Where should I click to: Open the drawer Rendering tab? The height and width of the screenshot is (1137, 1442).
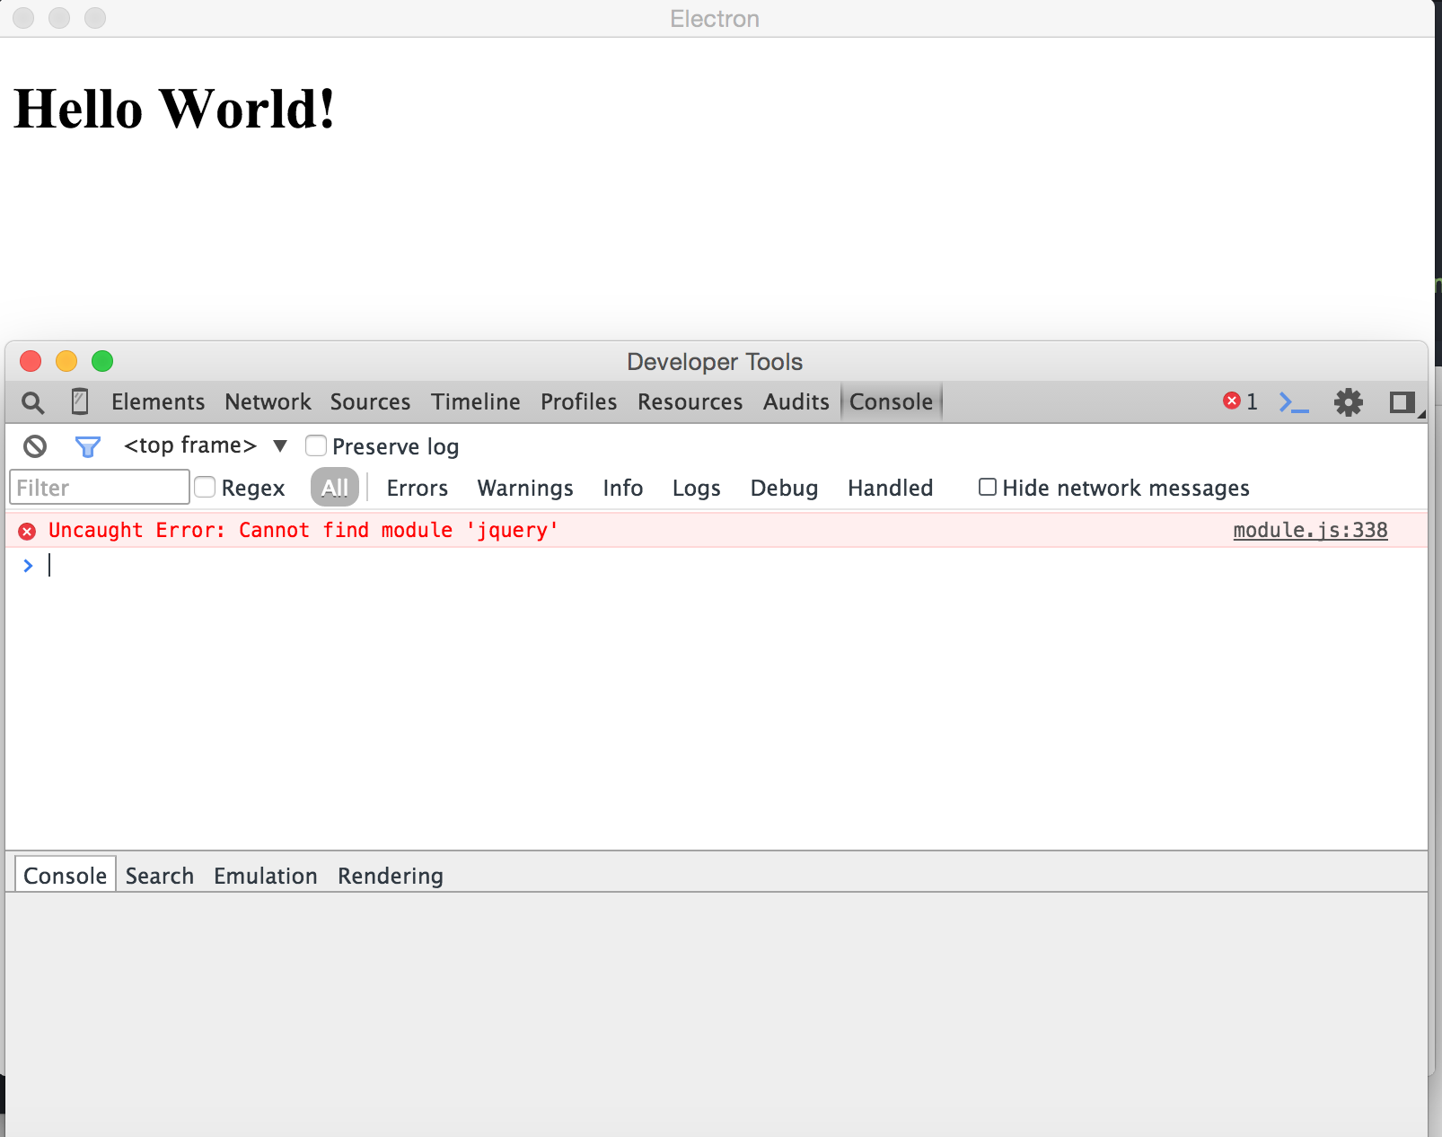(391, 876)
